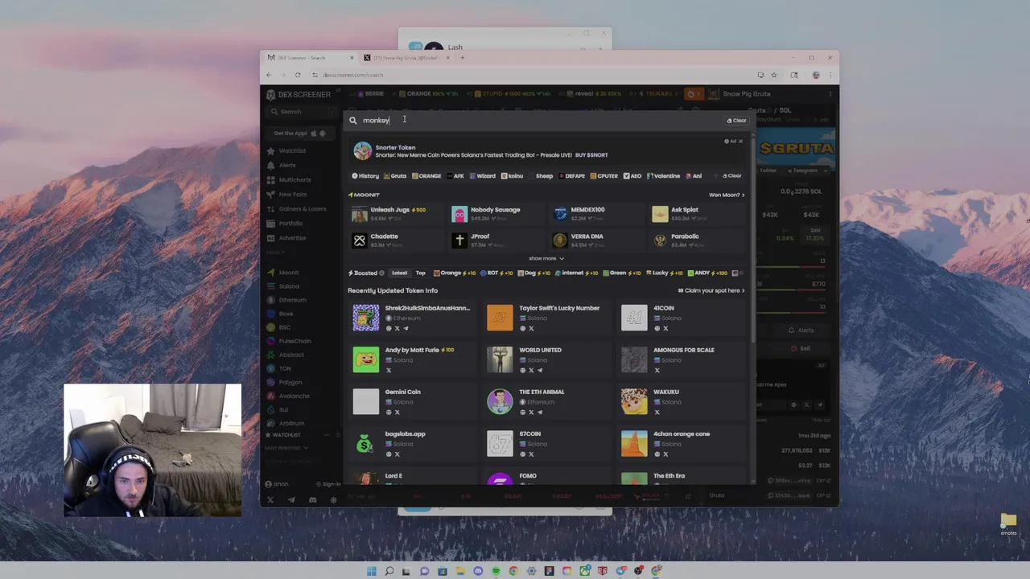Open Nobody Sausage Moonit token
1030x579 pixels.
point(496,214)
